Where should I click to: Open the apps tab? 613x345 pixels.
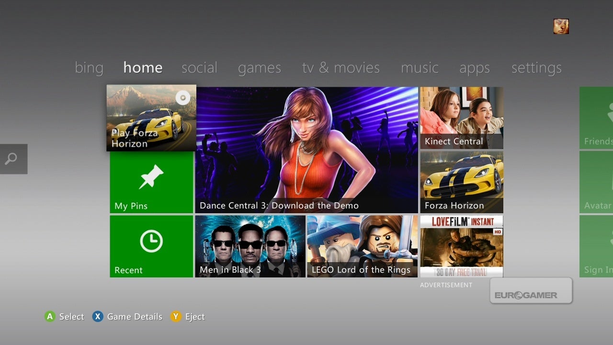tap(475, 68)
